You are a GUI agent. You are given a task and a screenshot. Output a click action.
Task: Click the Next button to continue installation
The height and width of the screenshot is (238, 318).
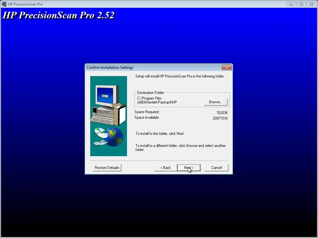tap(189, 168)
